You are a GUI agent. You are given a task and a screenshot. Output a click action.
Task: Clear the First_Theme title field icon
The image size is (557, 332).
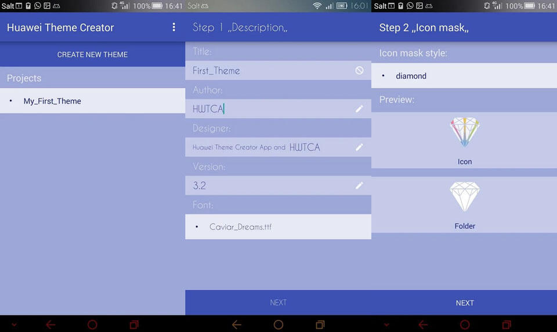(x=359, y=70)
